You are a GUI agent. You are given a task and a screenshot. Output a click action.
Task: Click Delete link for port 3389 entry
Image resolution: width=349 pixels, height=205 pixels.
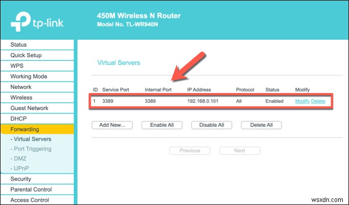(318, 101)
